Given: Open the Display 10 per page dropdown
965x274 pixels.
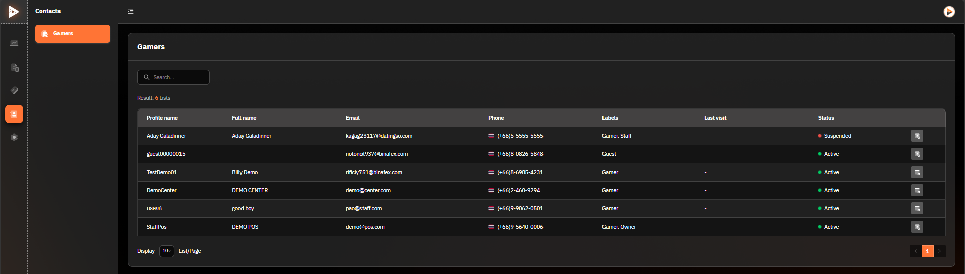Looking at the screenshot, I should coord(166,251).
